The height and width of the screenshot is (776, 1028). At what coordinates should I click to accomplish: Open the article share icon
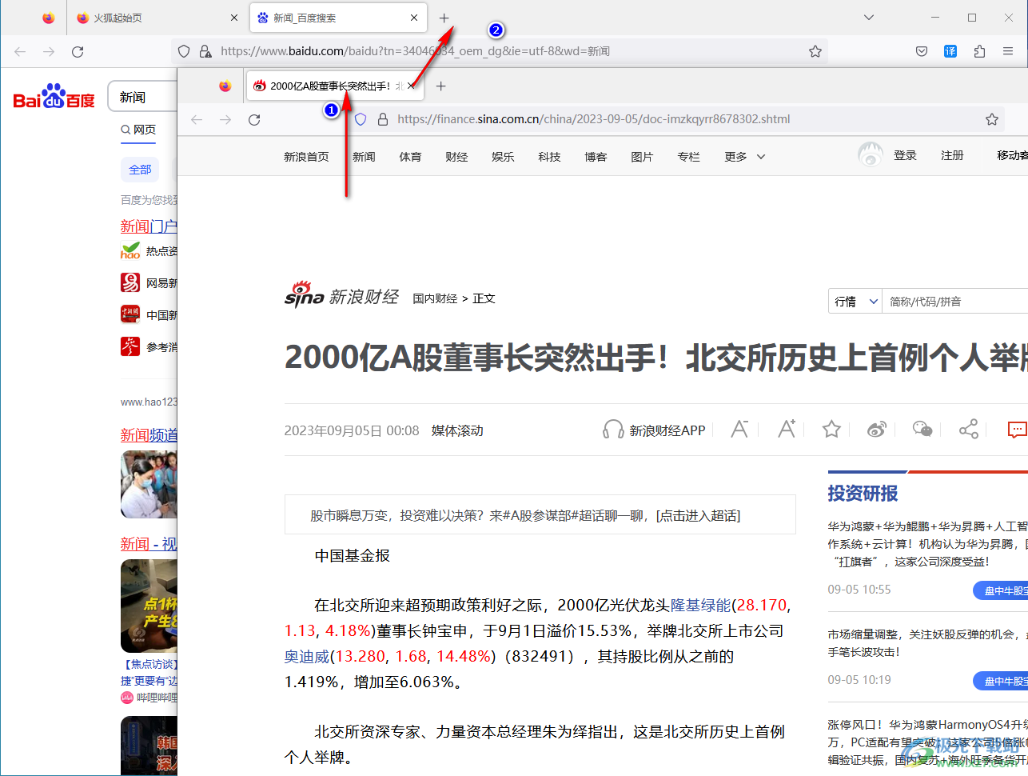(969, 430)
